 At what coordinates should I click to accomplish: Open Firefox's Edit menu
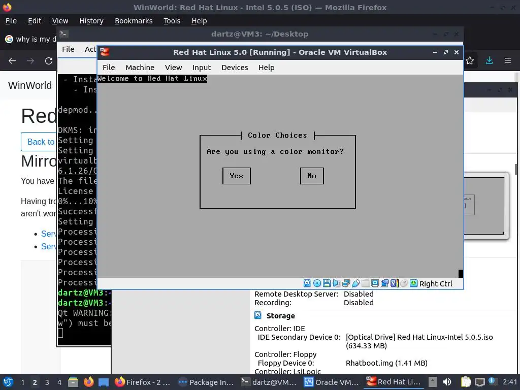click(35, 21)
